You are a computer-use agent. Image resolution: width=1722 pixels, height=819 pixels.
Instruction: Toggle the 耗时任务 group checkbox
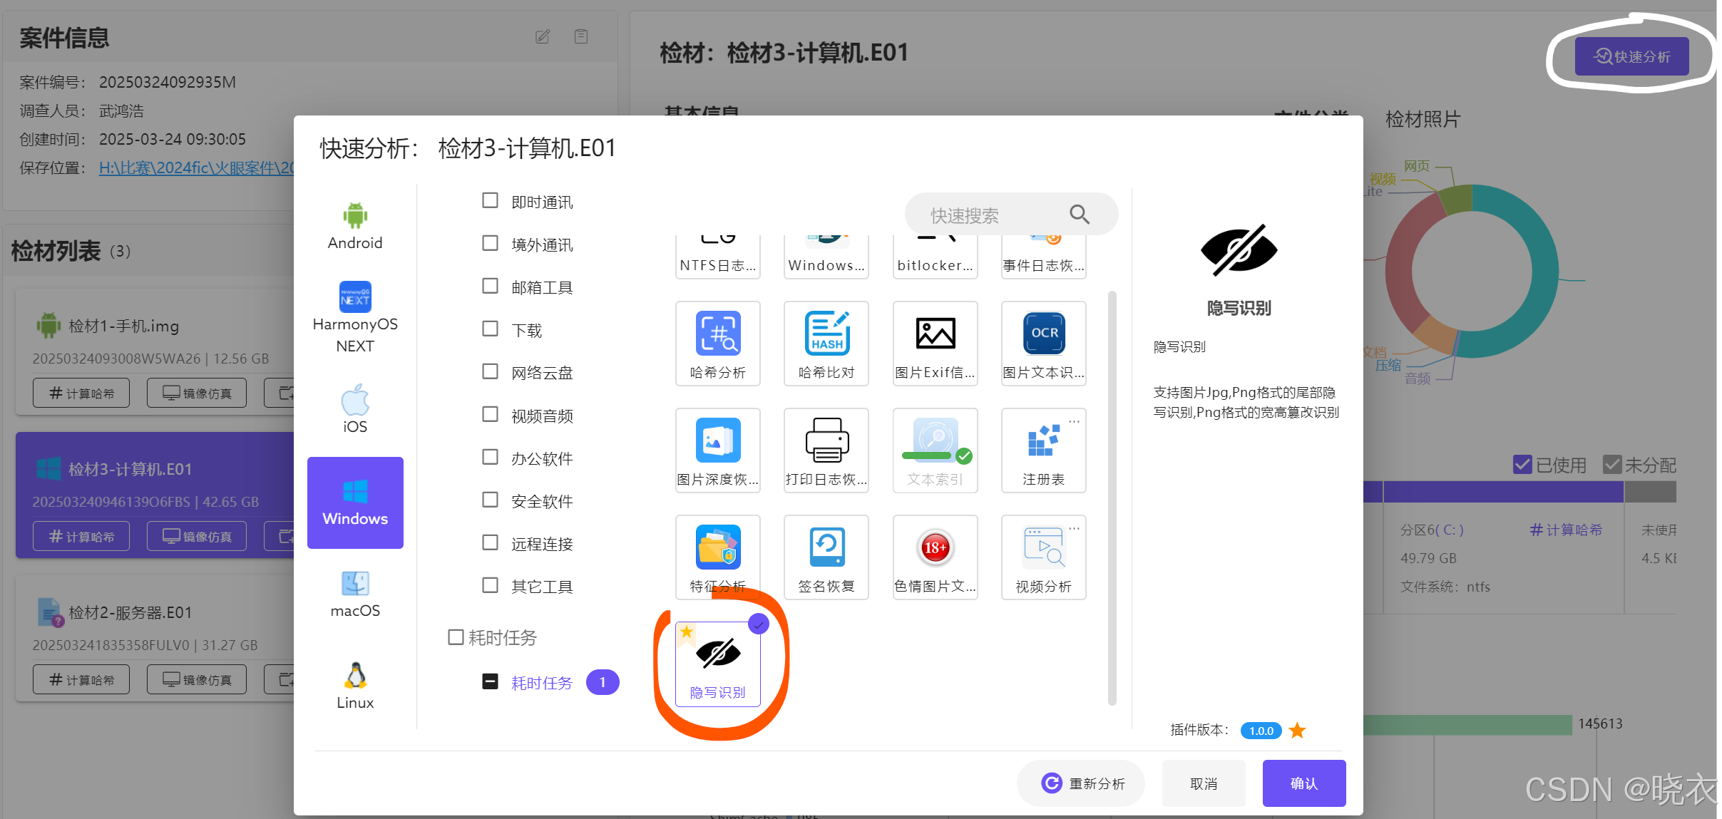(456, 637)
